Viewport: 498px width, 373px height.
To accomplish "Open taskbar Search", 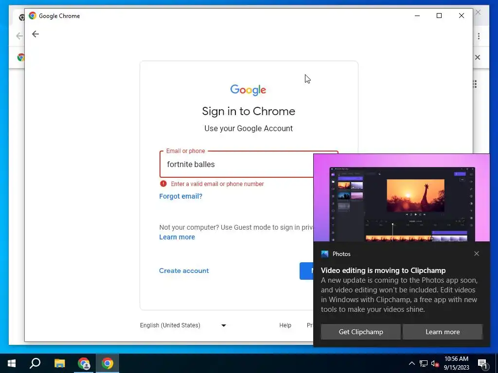I will 35,363.
